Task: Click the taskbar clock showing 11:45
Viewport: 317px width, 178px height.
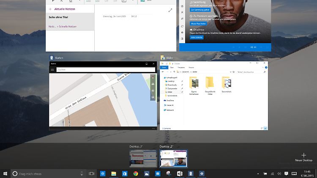Action: (307, 174)
